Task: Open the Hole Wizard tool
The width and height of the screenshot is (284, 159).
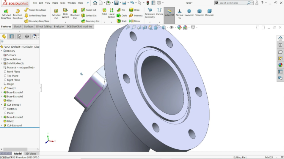Action: [x=65, y=13]
